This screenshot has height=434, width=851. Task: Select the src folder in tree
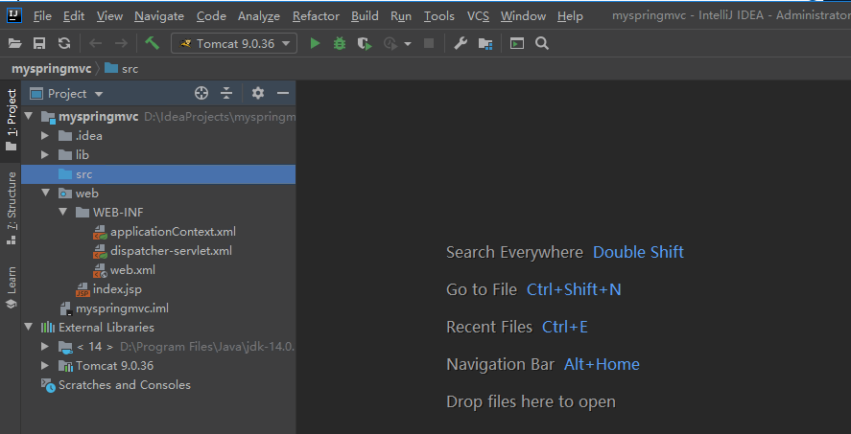click(x=158, y=174)
